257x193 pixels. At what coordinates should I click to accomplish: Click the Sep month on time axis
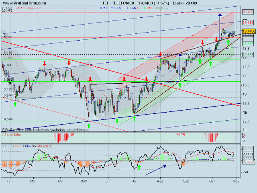pyautogui.click(x=186, y=181)
